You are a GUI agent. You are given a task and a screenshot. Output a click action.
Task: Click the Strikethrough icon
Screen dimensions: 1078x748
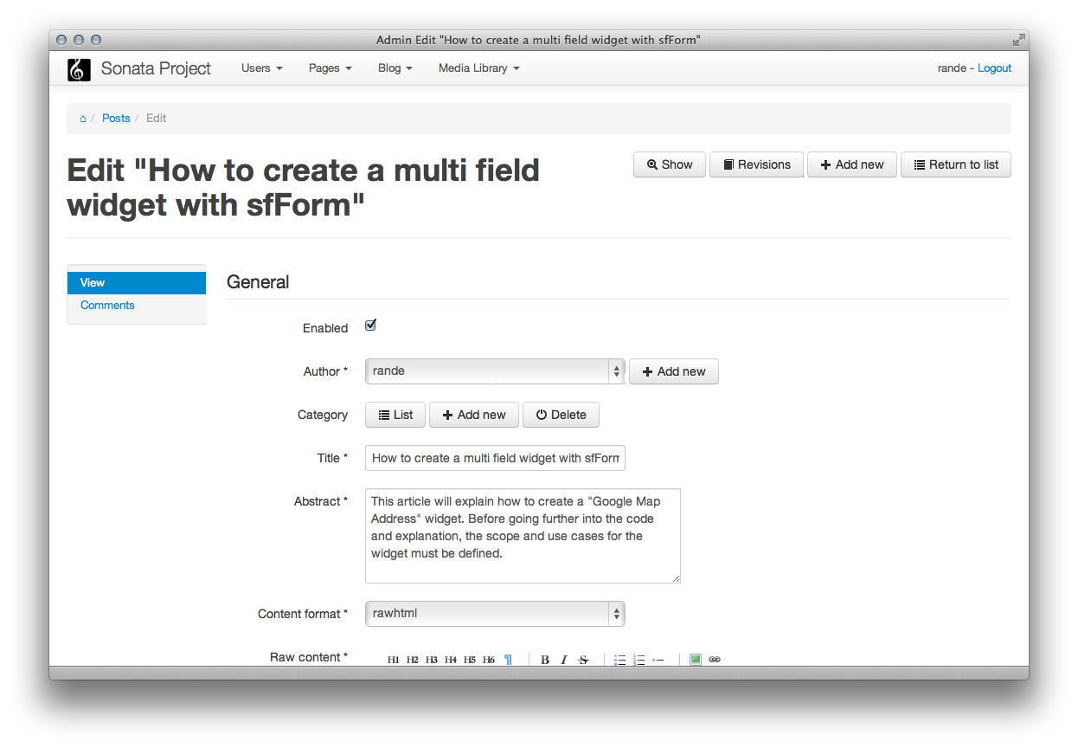click(583, 660)
